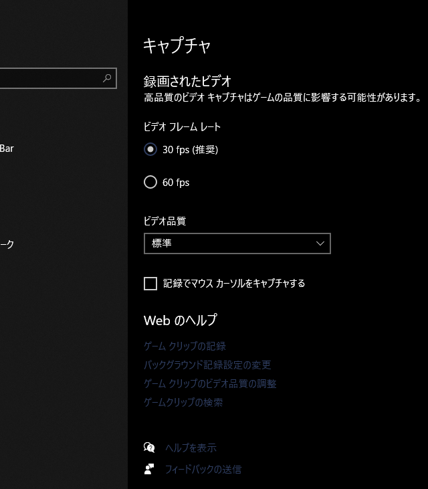This screenshot has width=428, height=489.
Task: Open the ゲーム クリップのビデオ品質の調整 link
Action: [x=210, y=384]
